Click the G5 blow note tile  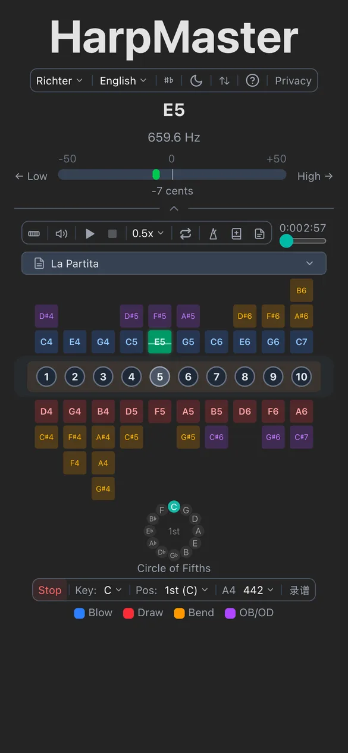(x=188, y=342)
